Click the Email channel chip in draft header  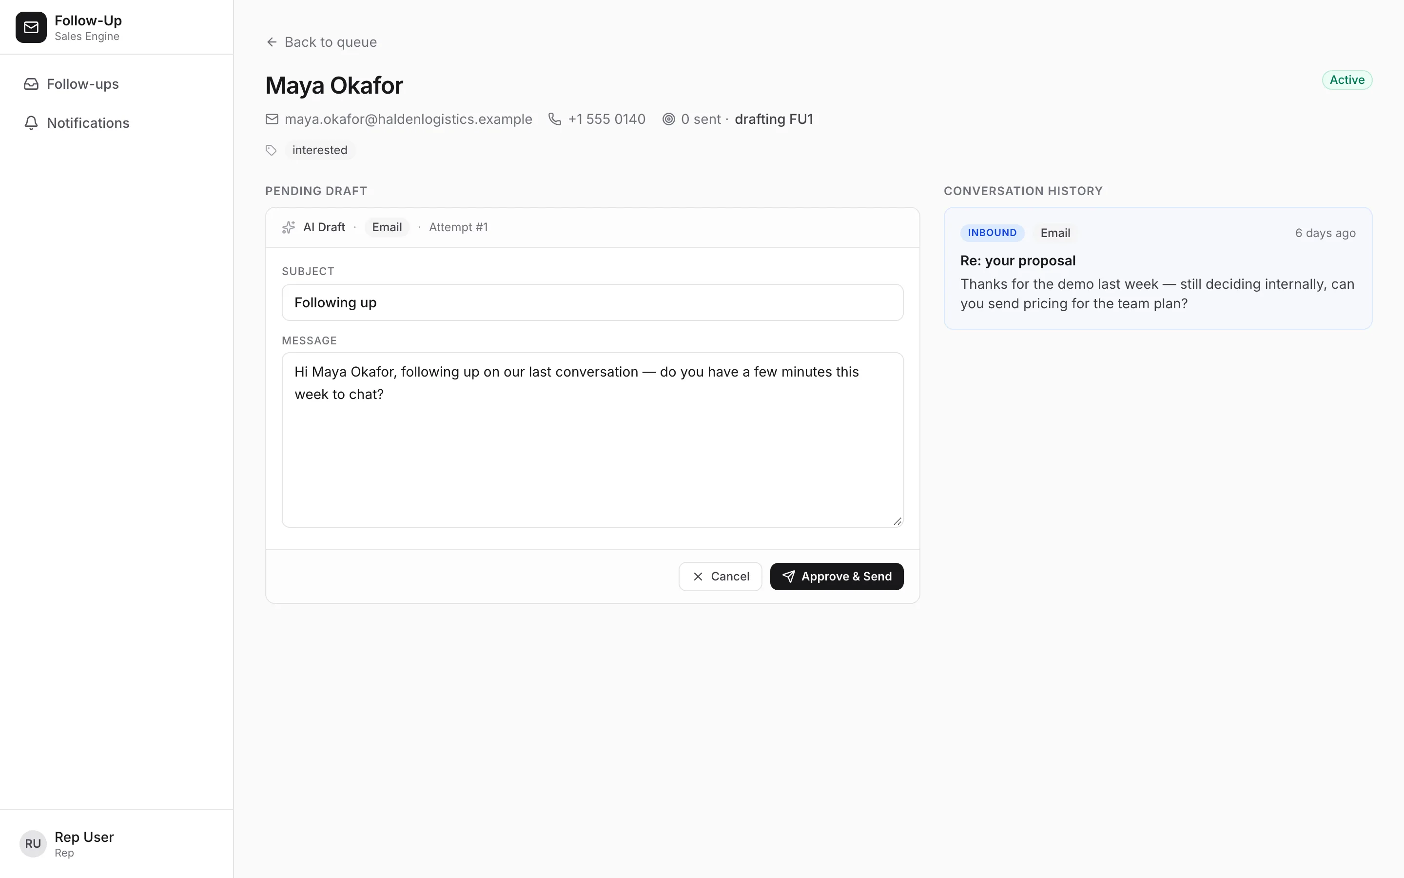point(387,227)
